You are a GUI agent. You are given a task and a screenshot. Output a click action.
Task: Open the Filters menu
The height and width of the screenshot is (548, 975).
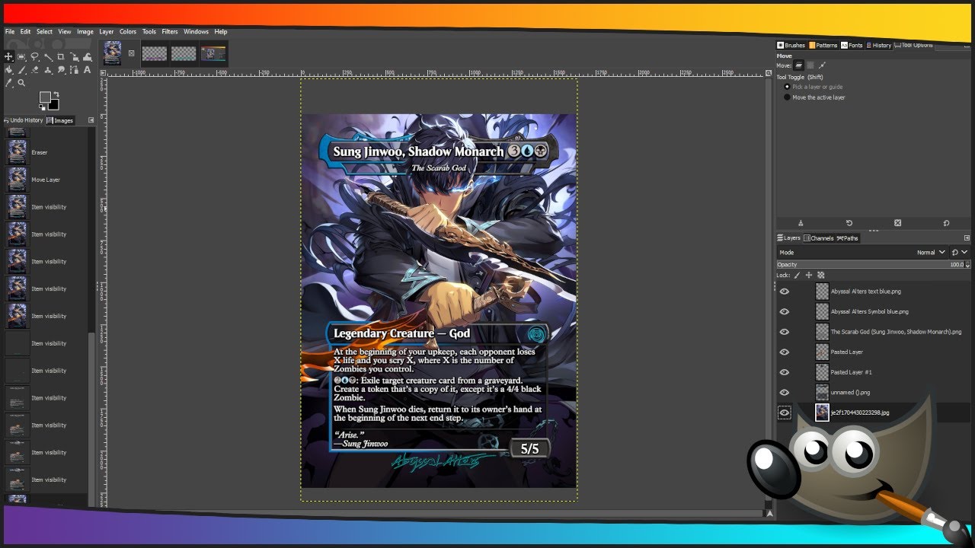[x=170, y=31]
